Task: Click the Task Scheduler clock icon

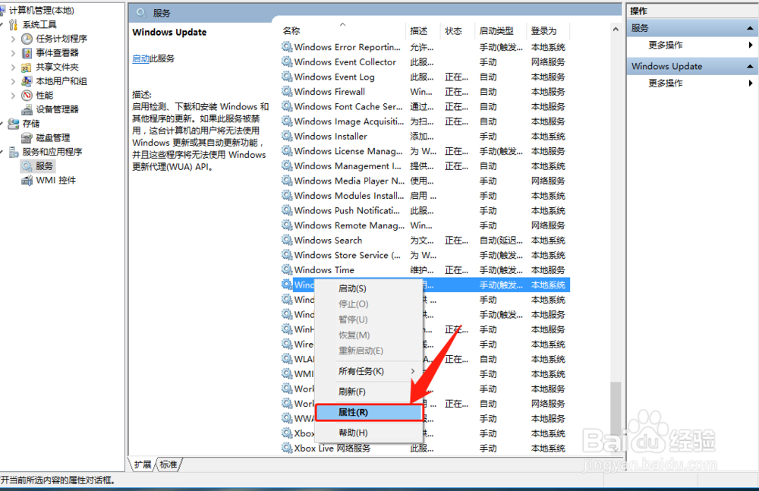Action: coord(27,39)
